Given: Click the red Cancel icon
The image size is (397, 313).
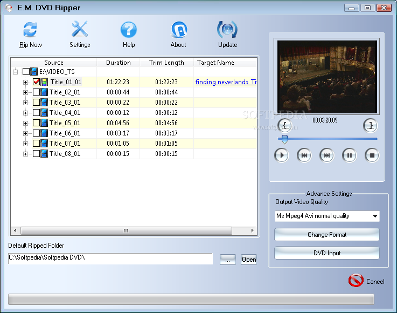Looking at the screenshot, I should (x=356, y=280).
